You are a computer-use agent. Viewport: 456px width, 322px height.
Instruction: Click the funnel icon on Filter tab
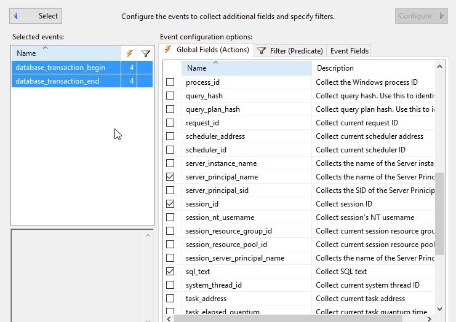[x=262, y=51]
